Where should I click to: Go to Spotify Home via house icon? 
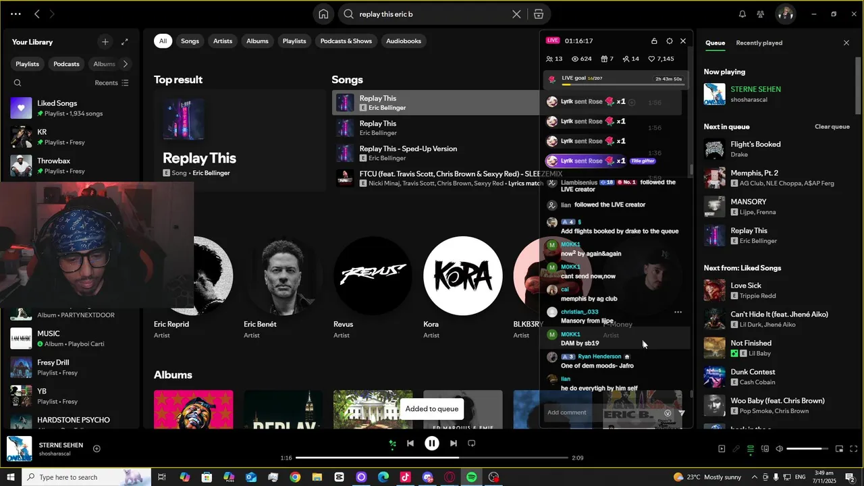click(323, 14)
